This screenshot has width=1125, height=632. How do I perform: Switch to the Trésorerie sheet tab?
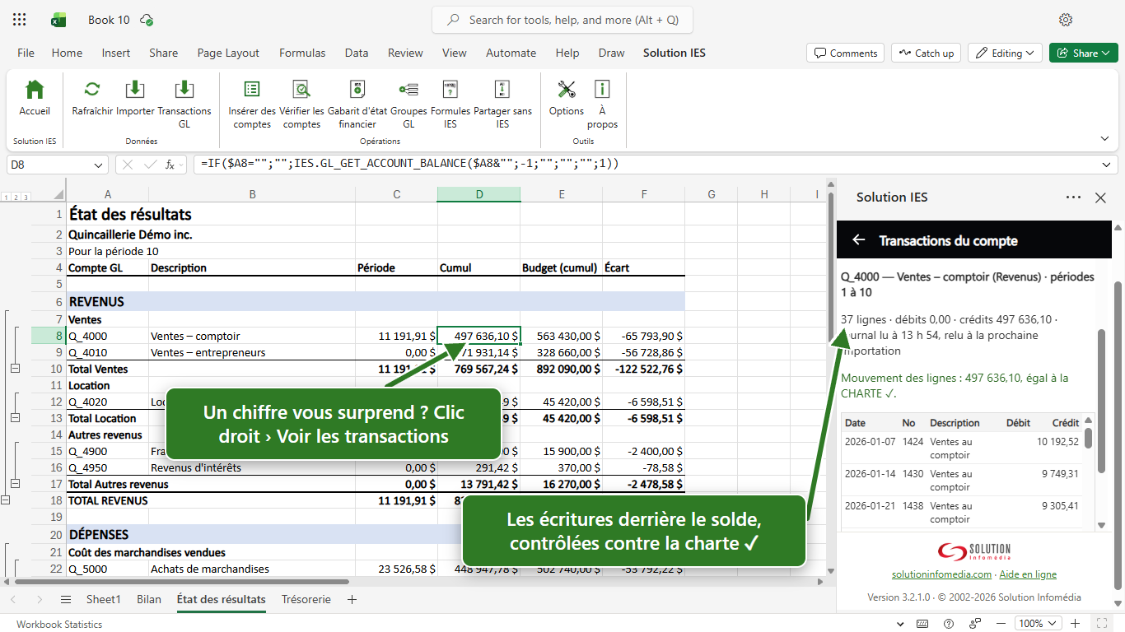(306, 599)
